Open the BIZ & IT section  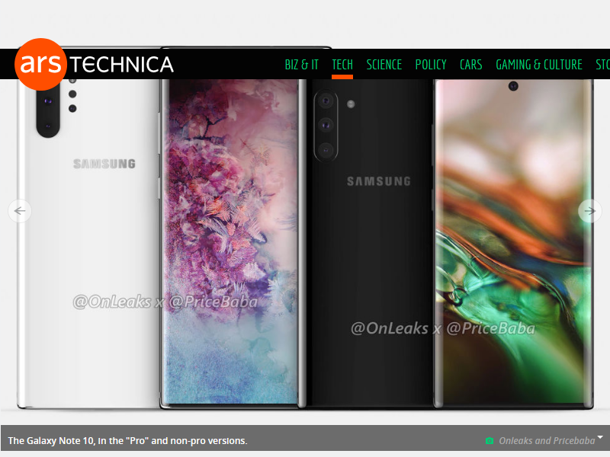pyautogui.click(x=301, y=65)
